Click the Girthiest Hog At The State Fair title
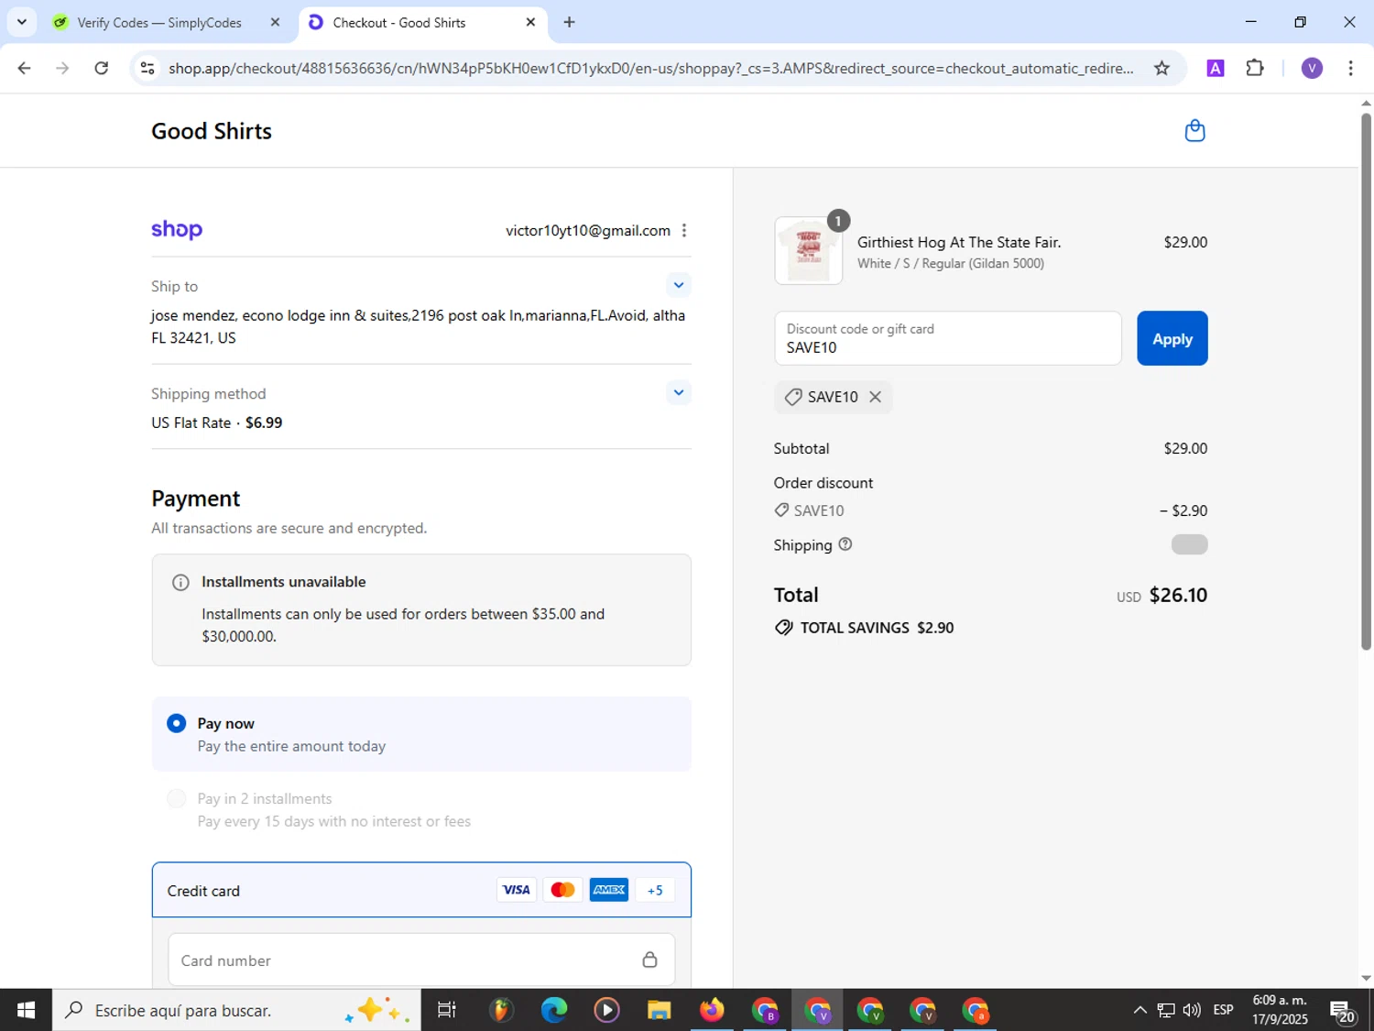The width and height of the screenshot is (1374, 1031). tap(959, 242)
